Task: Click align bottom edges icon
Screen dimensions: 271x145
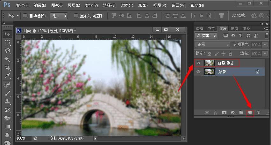Action: 129,16
